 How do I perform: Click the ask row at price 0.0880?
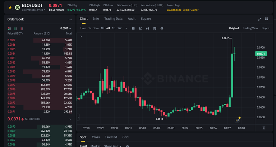[40, 72]
